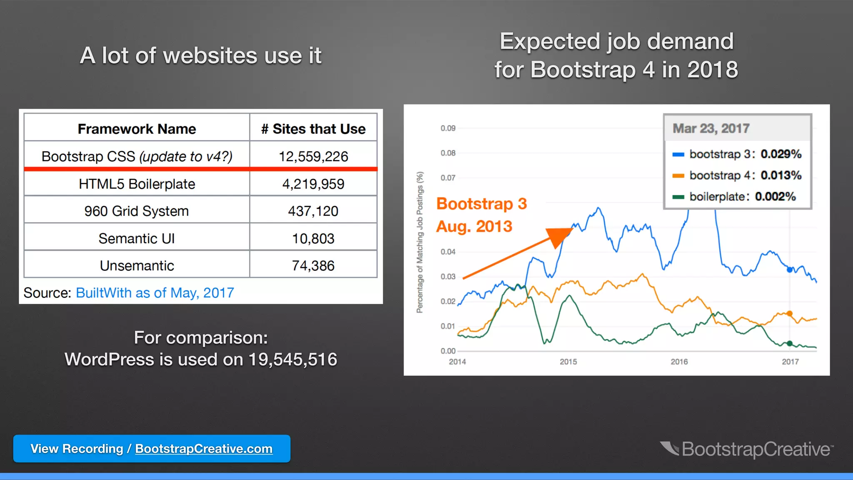Click the 'For comparison:' text

click(201, 337)
